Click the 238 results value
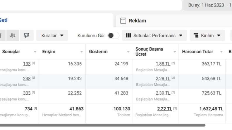 pos(27,79)
